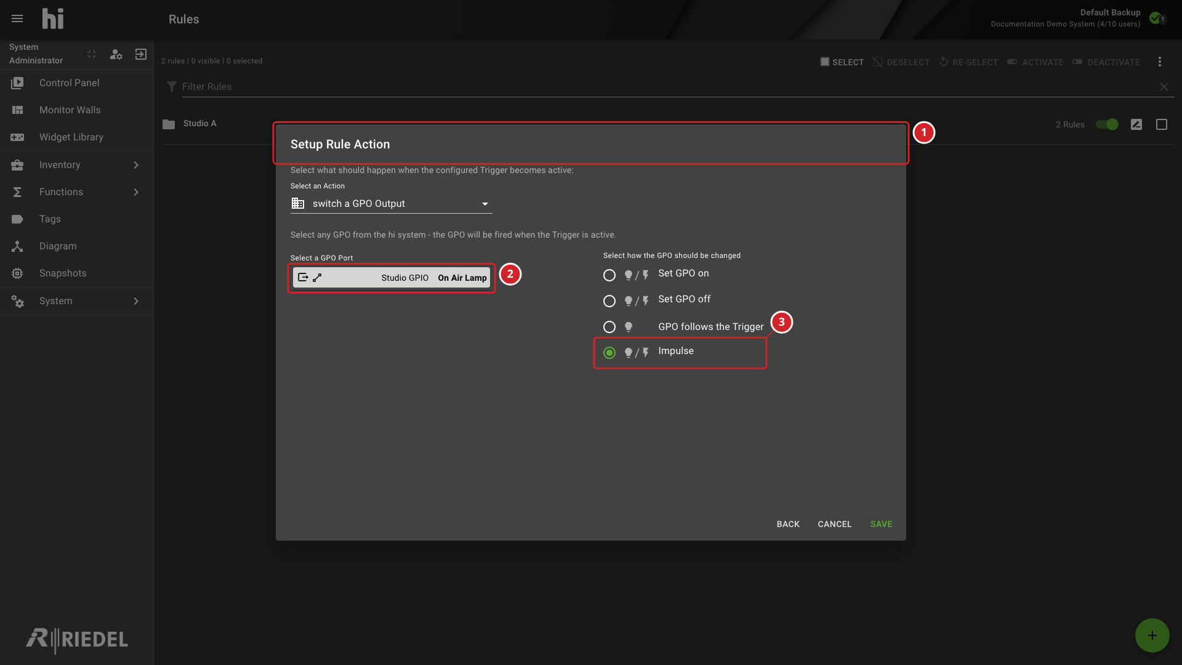Open Snapshots in the sidebar

click(x=76, y=273)
